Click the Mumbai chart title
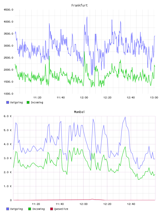The image size is (159, 213). tap(79, 112)
